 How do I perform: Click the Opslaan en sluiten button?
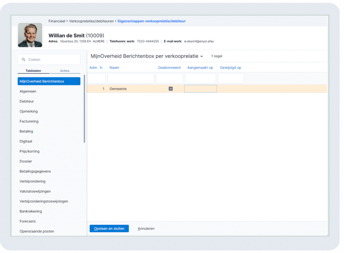109,229
